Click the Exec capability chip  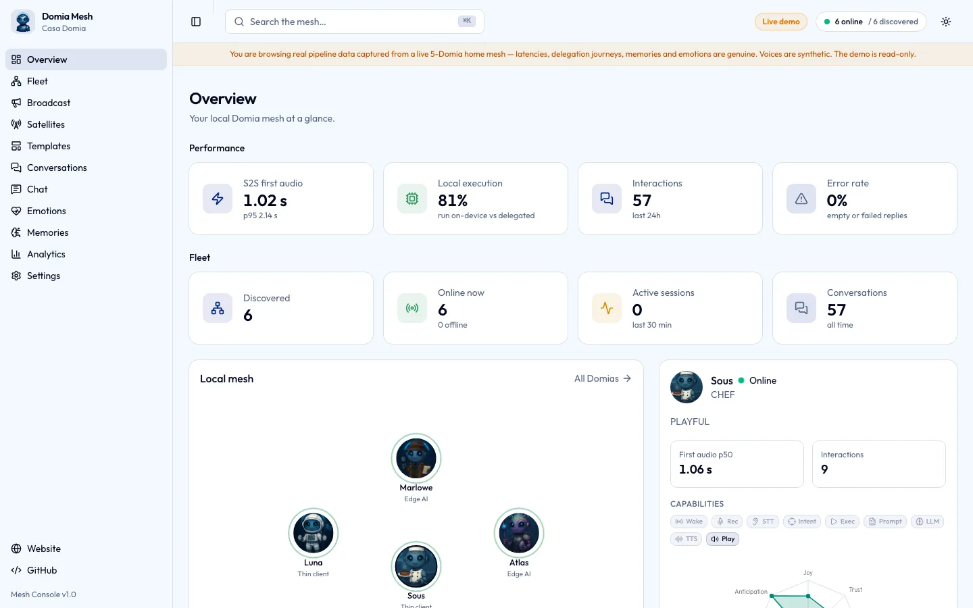843,522
